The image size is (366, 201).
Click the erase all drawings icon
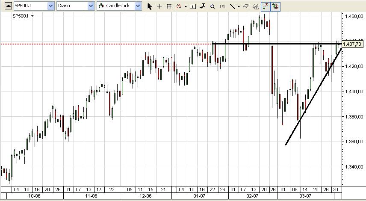[x=256, y=6]
